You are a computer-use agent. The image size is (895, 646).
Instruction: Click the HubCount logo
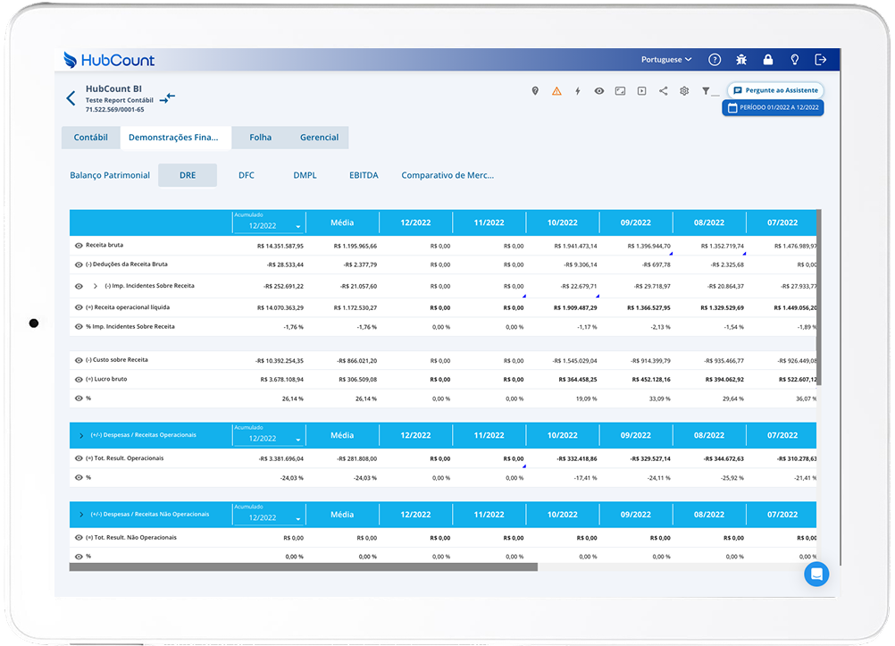click(109, 60)
